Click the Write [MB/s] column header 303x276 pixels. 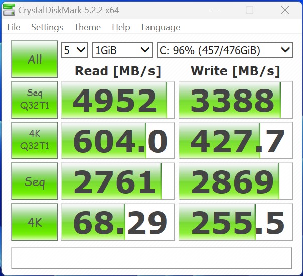(236, 71)
